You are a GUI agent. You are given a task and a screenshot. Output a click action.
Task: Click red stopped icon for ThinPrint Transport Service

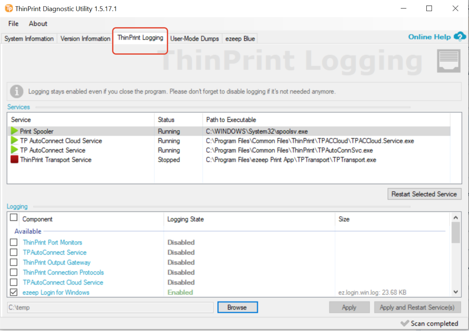coord(14,159)
